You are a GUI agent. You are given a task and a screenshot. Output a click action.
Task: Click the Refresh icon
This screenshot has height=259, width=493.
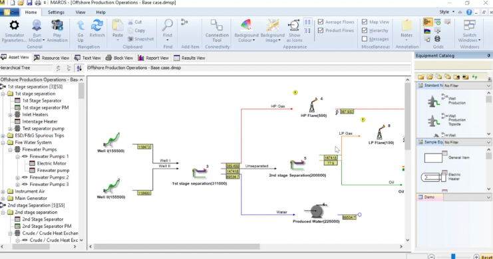97,25
